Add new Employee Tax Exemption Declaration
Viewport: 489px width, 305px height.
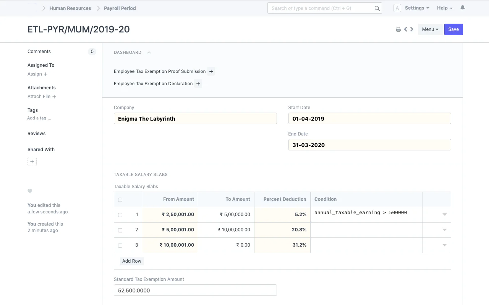tap(198, 84)
